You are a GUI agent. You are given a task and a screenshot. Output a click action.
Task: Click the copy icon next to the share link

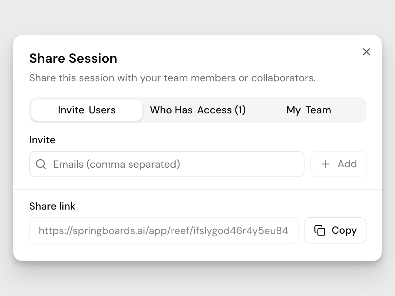[x=320, y=230]
